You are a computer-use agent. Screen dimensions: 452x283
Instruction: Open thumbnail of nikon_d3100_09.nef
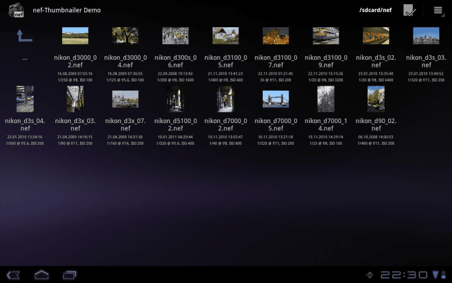(x=326, y=36)
